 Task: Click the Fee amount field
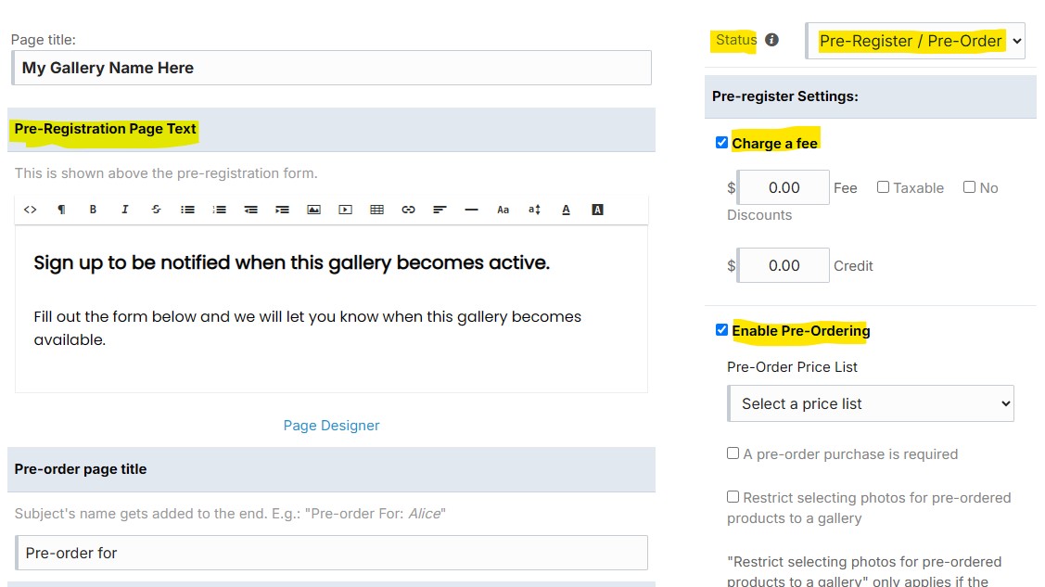[784, 188]
